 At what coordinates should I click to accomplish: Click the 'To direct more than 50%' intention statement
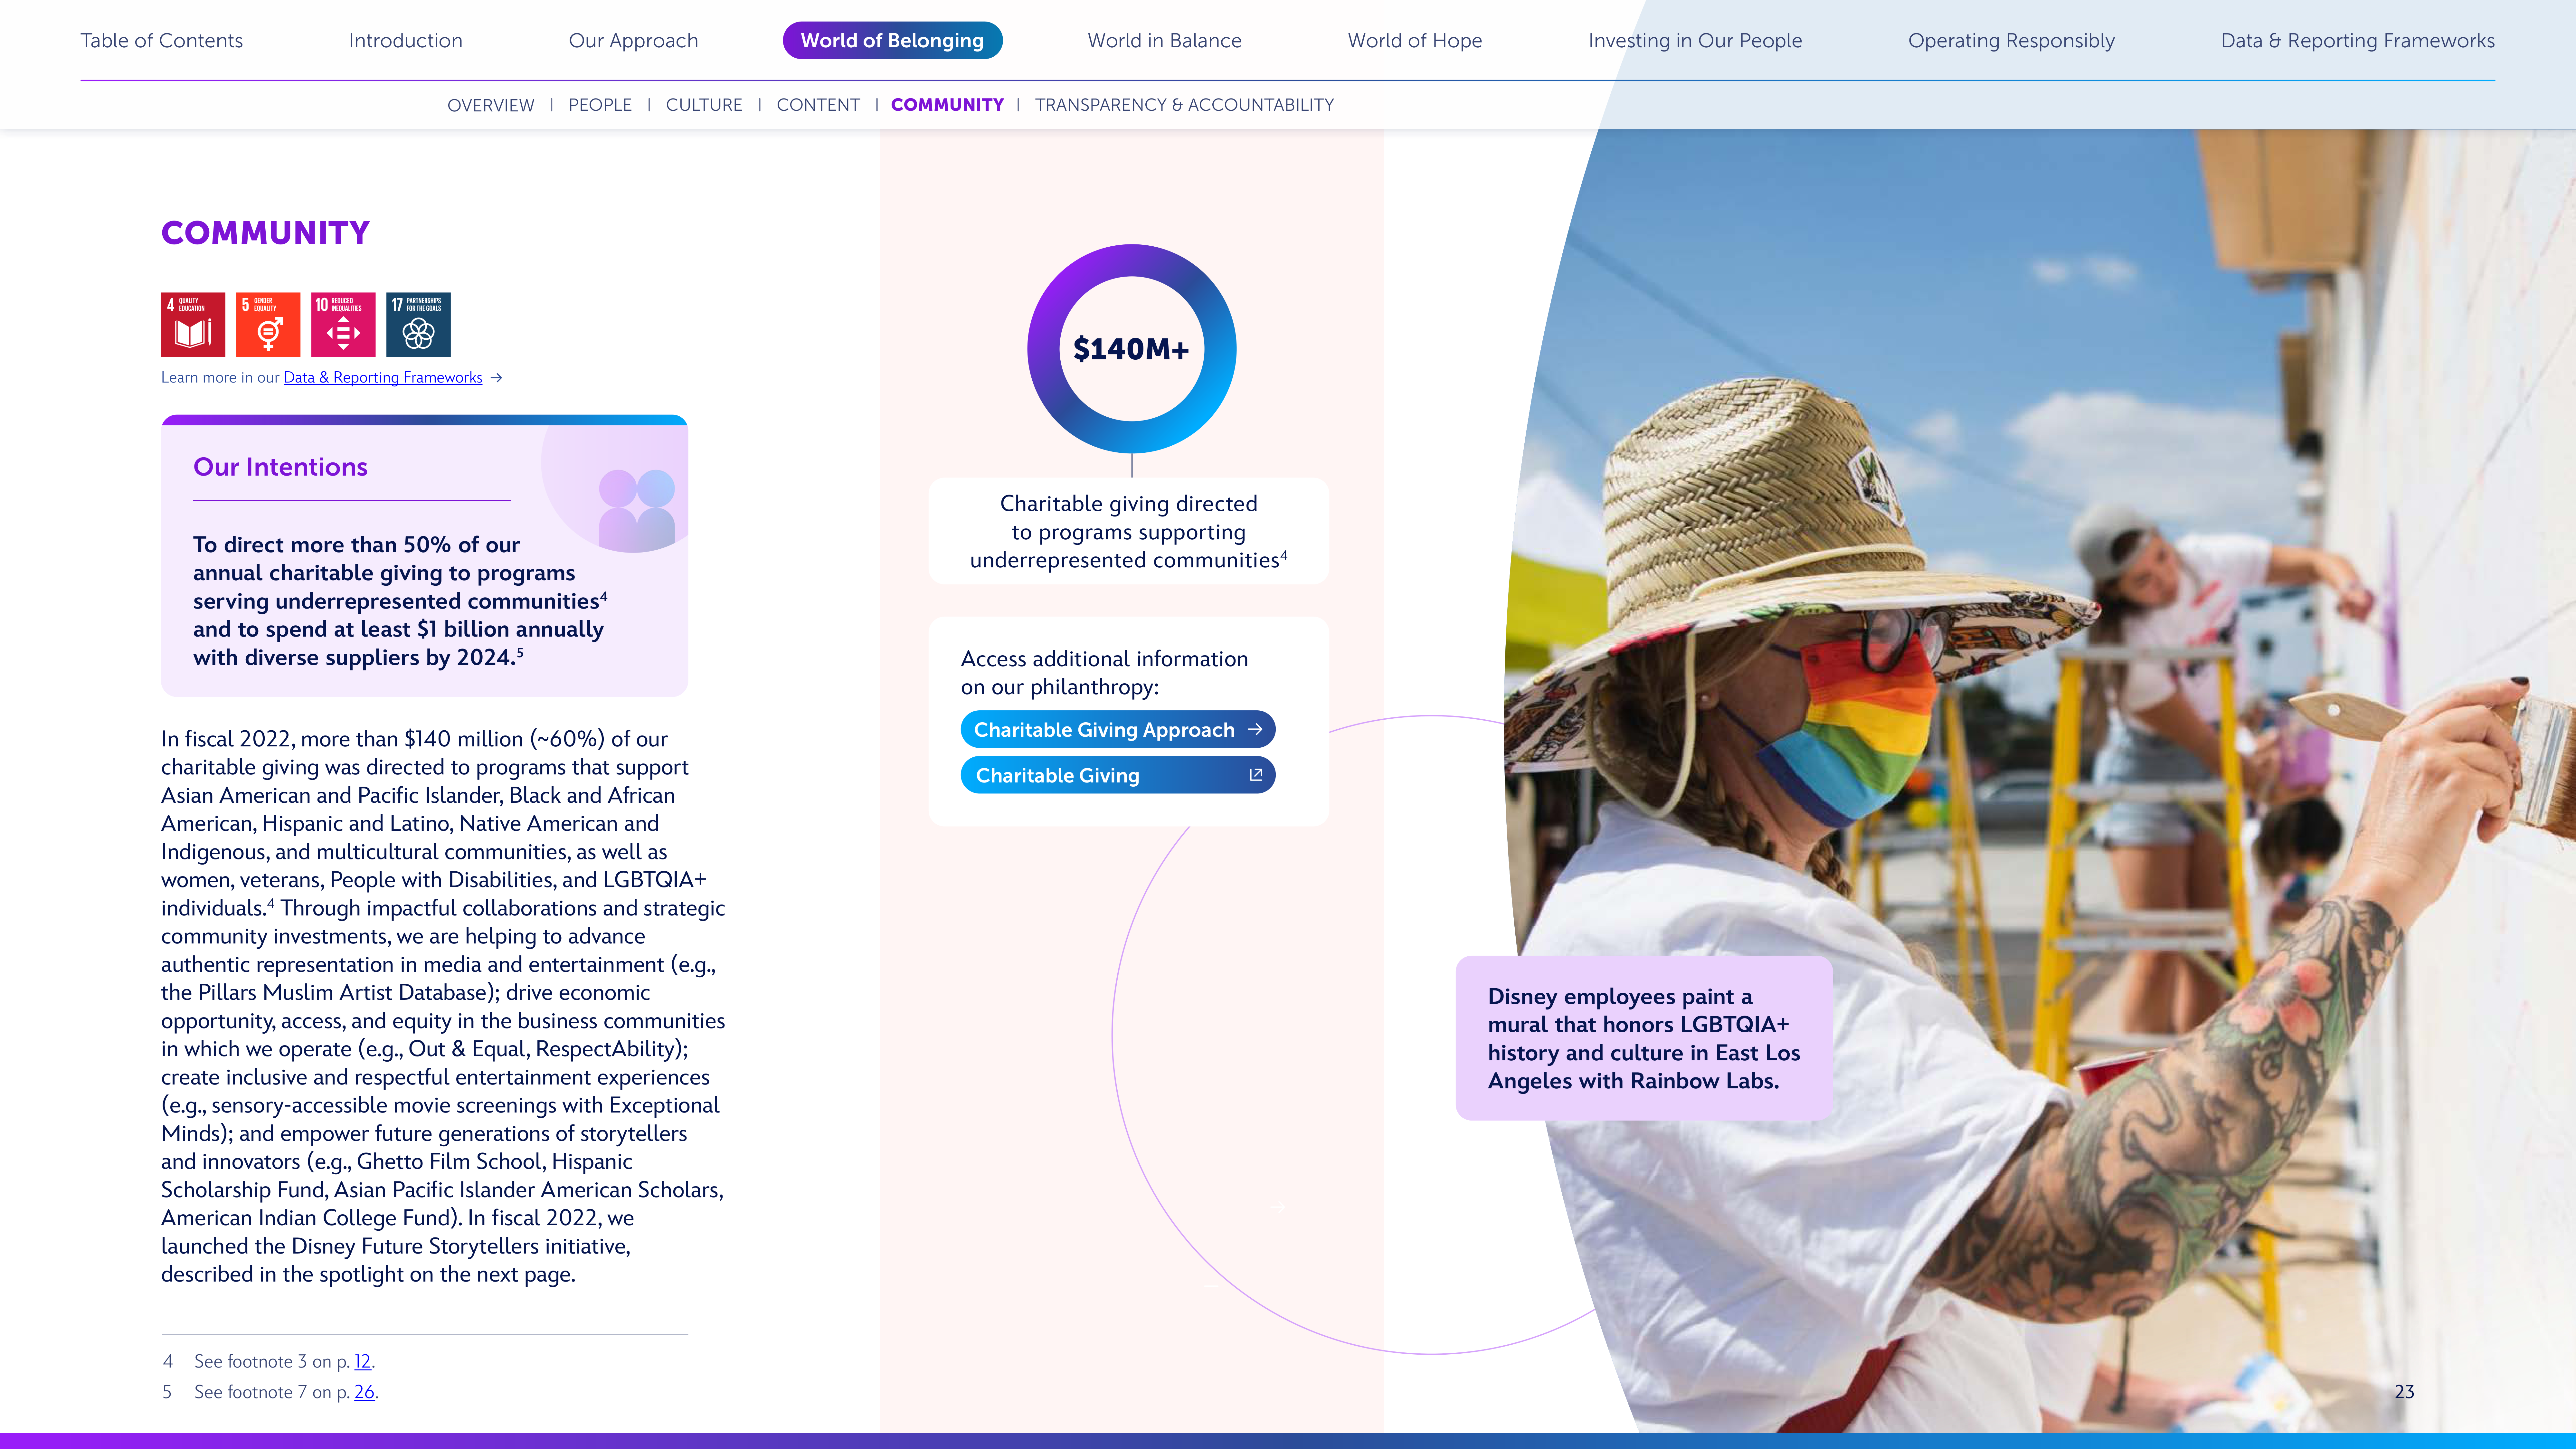(400, 601)
